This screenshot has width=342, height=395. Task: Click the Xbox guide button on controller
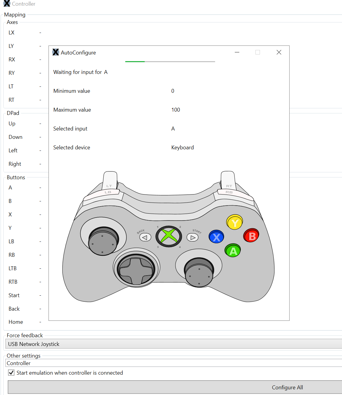[169, 236]
